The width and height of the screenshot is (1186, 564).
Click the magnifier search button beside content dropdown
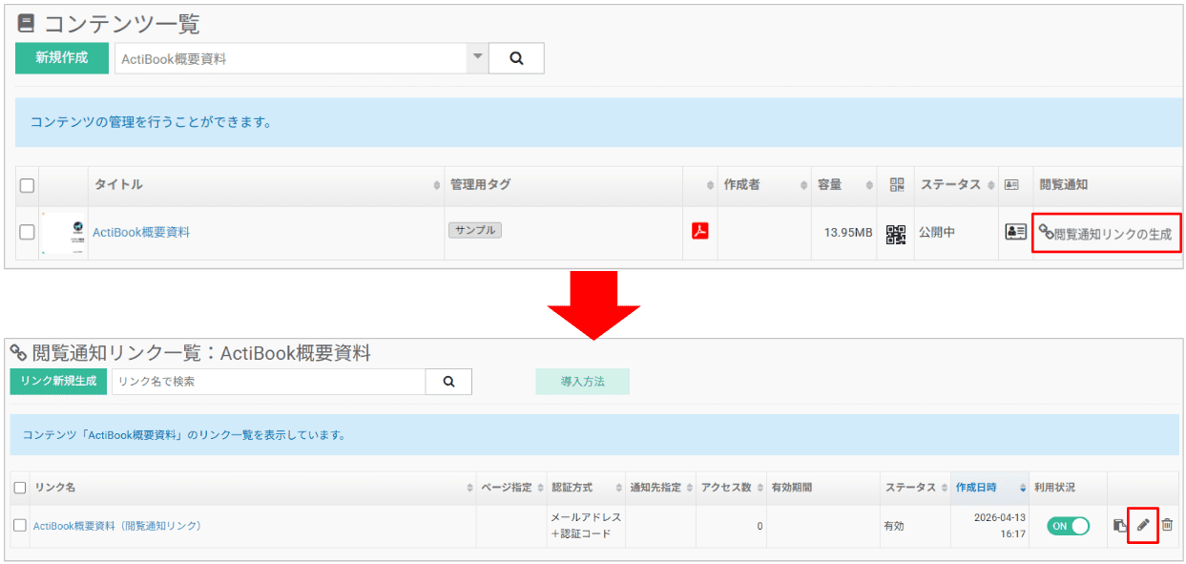pyautogui.click(x=516, y=58)
